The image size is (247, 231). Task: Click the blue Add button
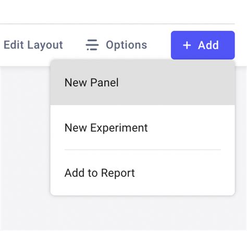point(203,45)
